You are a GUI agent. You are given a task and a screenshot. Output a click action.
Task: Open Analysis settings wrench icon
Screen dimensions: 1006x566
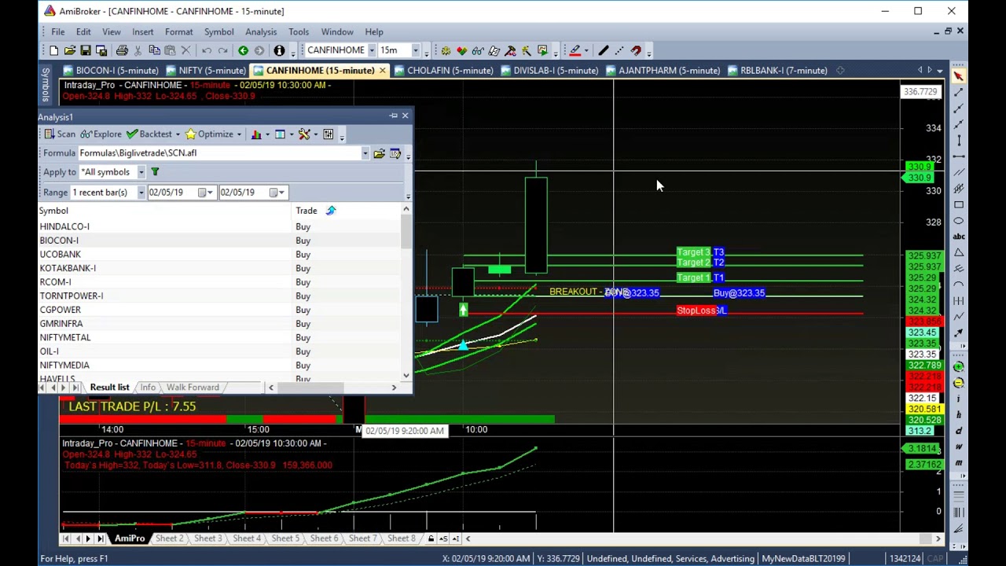click(x=304, y=134)
